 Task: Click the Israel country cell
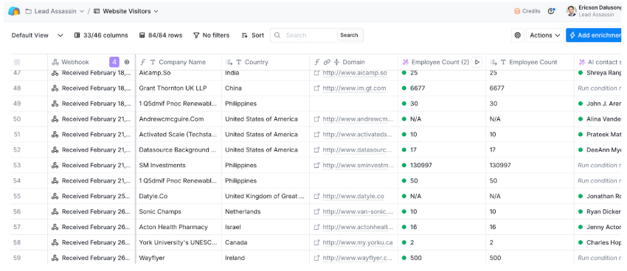click(266, 227)
